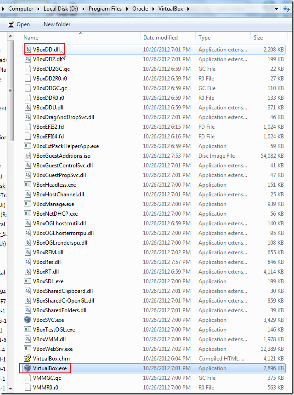Click the VBoxEFI32.fd file icon
This screenshot has height=395, width=294.
[x=28, y=127]
